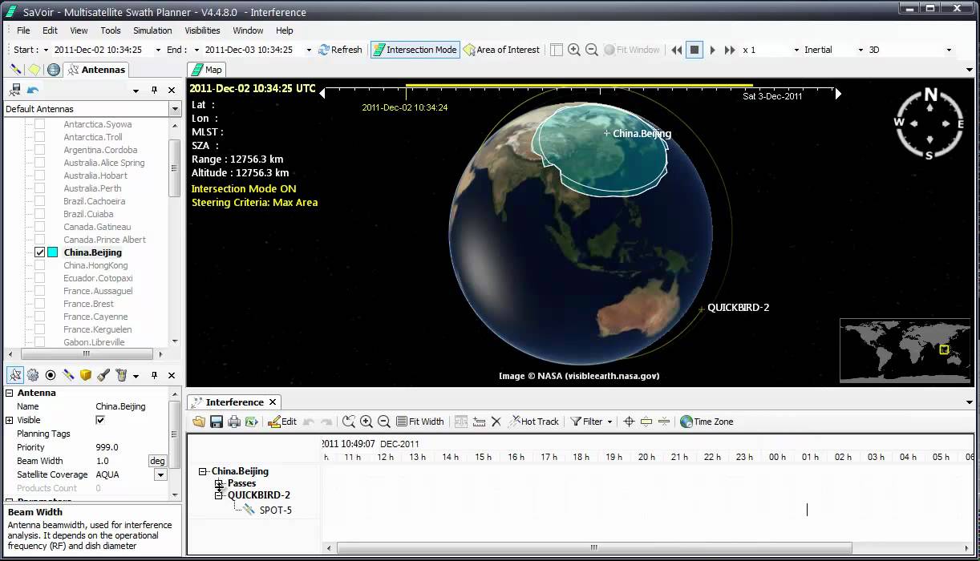Open the Simulation menu
Screen dimensions: 980x561
[x=152, y=30]
